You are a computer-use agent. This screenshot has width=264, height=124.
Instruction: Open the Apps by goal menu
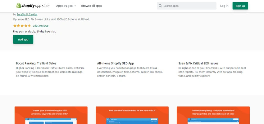(x=65, y=6)
